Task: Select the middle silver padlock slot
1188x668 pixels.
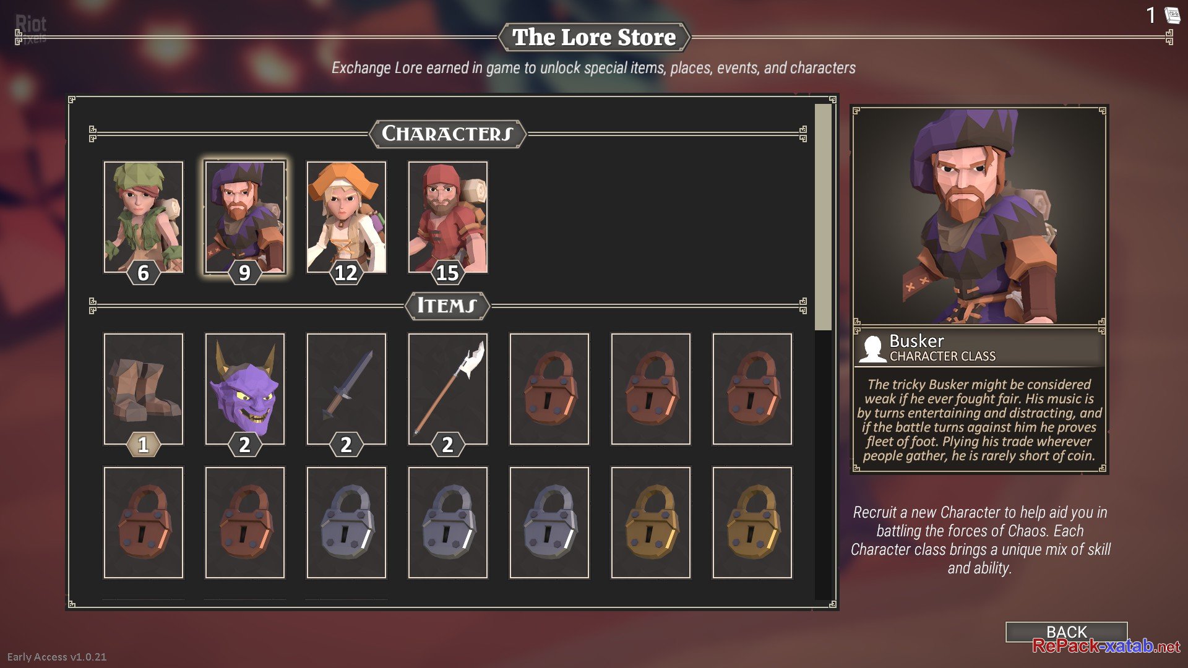Action: 448,523
